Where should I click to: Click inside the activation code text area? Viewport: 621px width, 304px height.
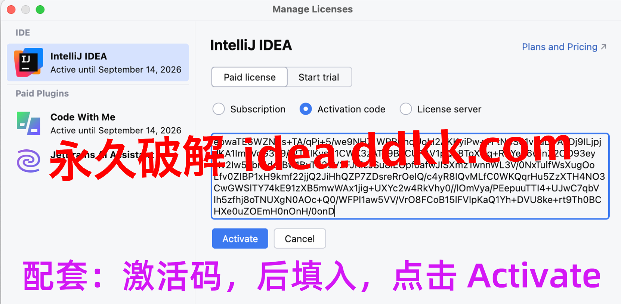410,176
